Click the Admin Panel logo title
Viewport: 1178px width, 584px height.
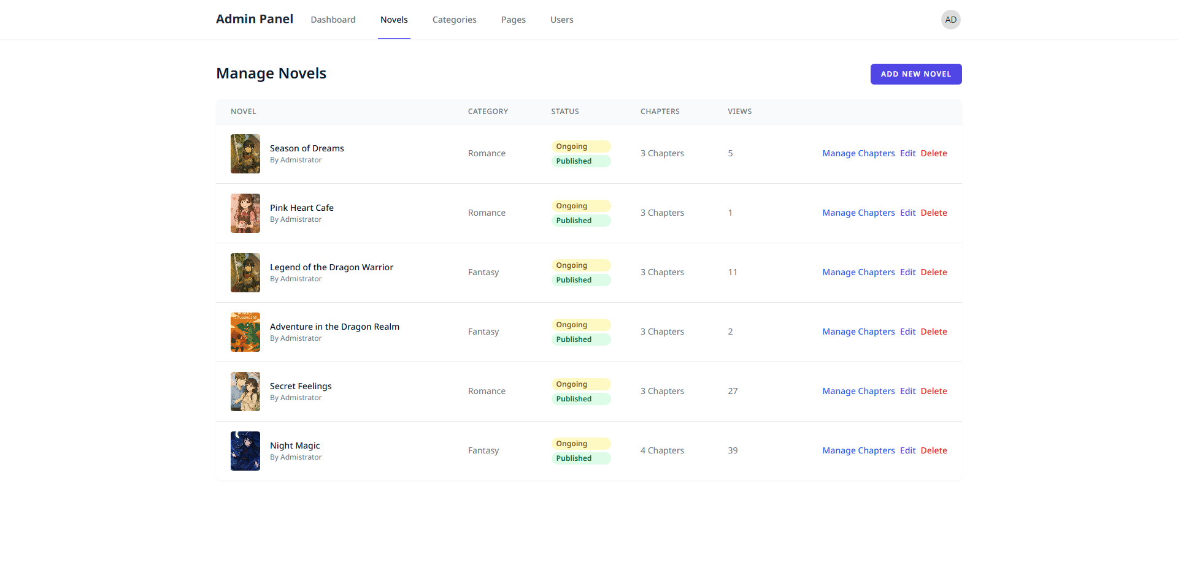tap(255, 19)
